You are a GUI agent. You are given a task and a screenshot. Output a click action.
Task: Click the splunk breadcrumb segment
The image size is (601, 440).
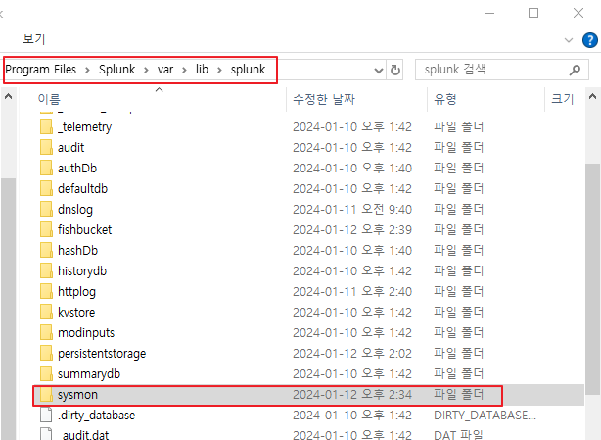click(248, 70)
